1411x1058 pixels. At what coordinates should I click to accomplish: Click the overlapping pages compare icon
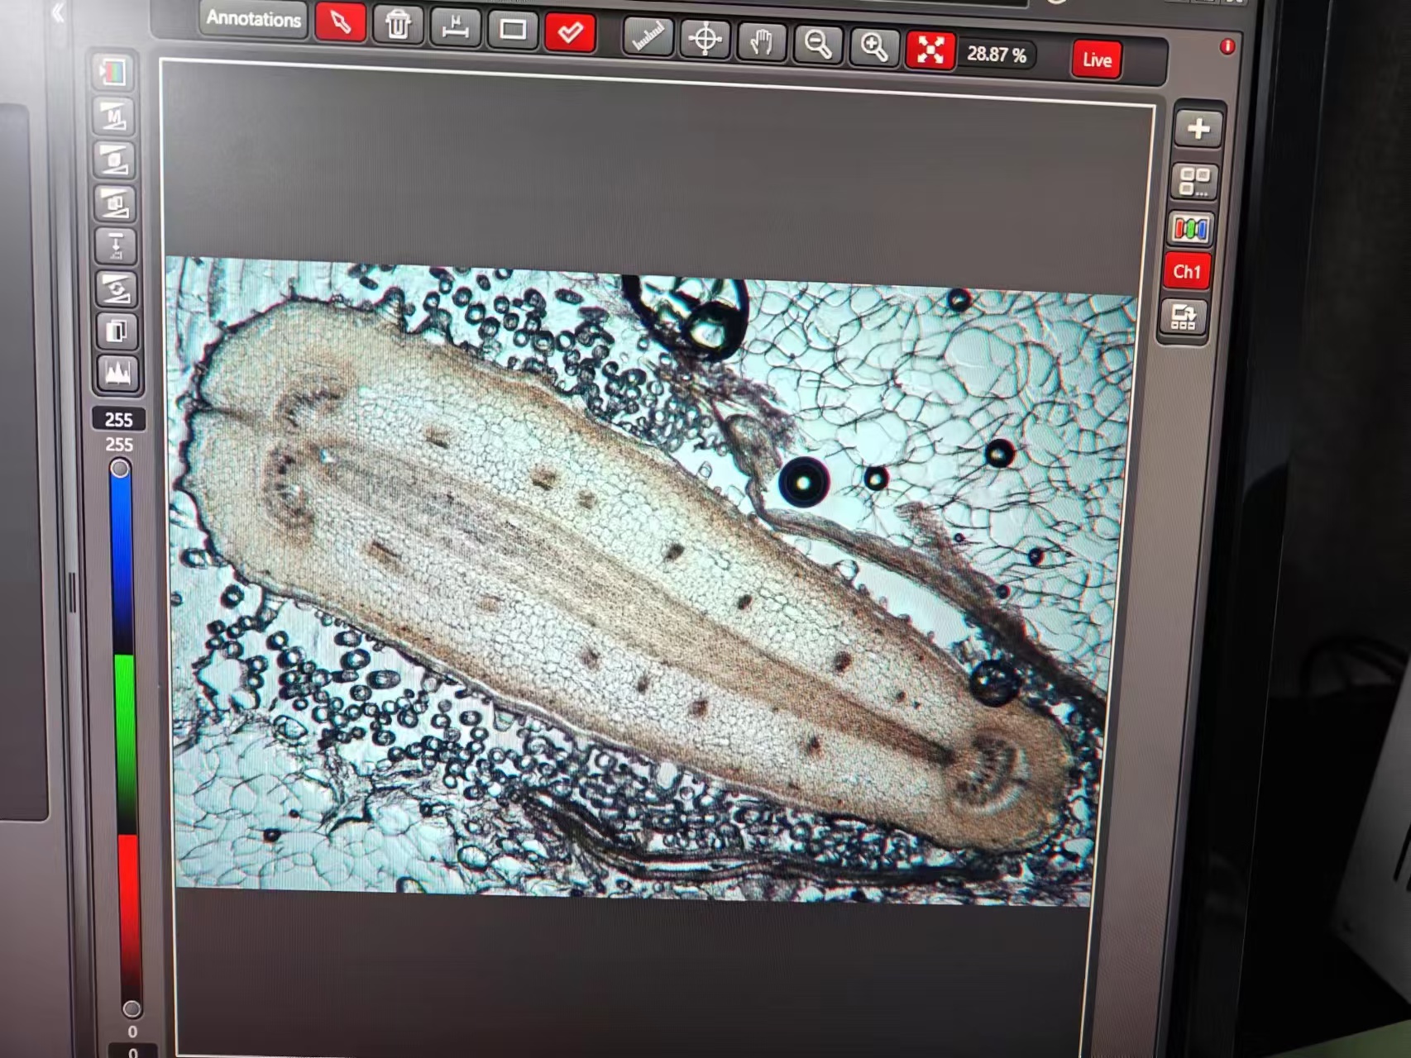(117, 331)
